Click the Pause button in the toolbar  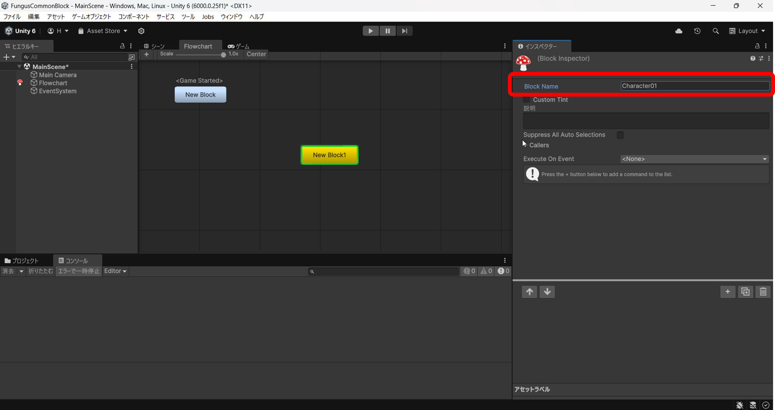point(387,31)
